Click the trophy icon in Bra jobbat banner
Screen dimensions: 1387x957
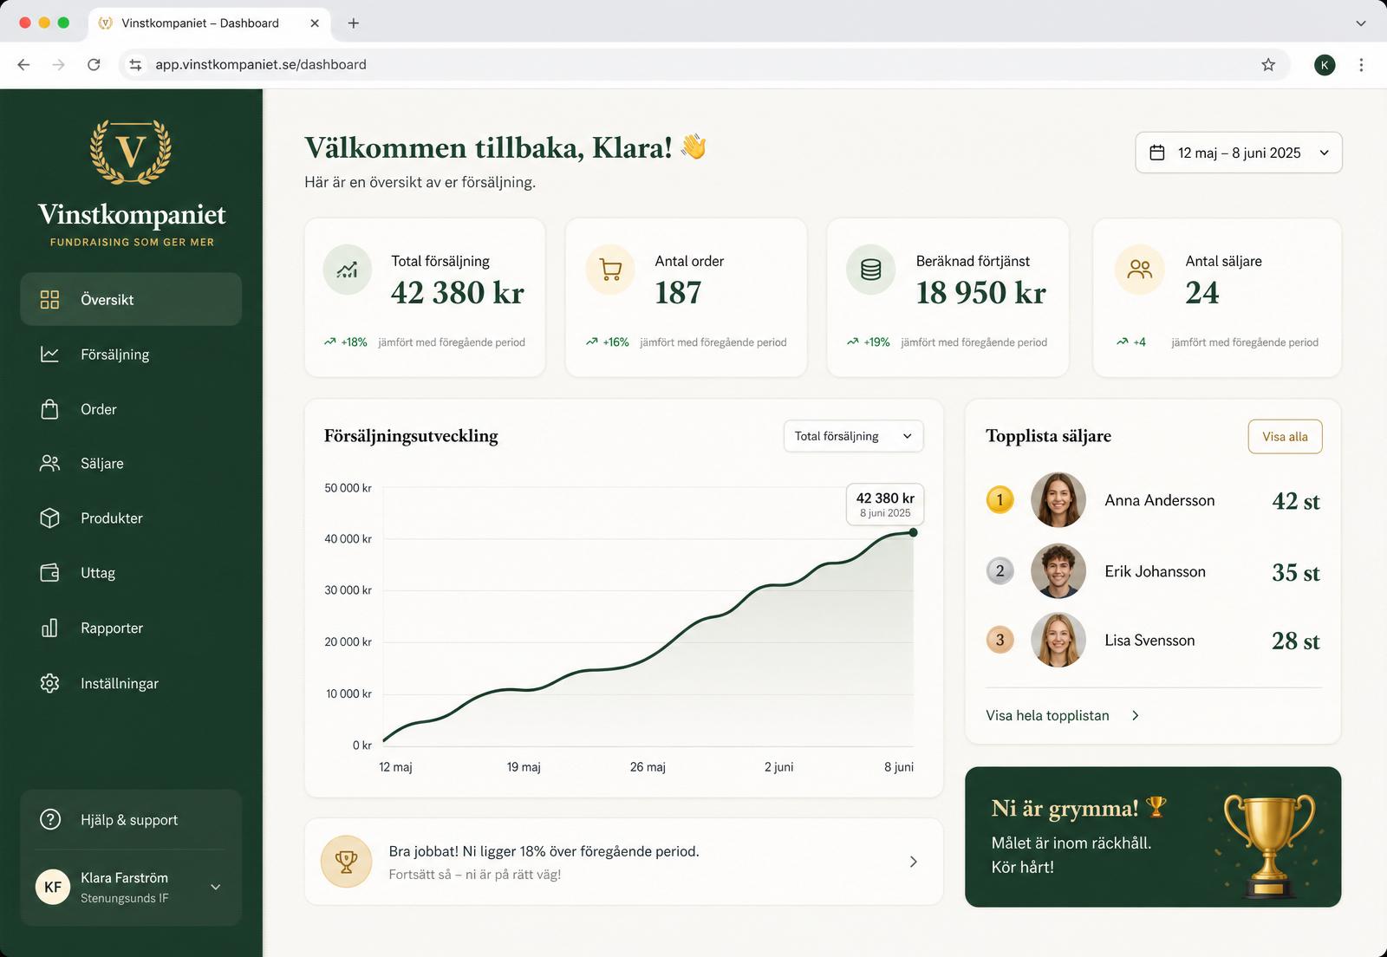click(x=346, y=862)
